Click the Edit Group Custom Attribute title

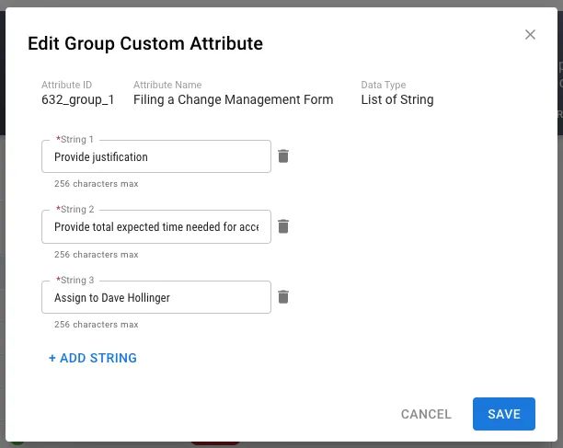point(145,44)
